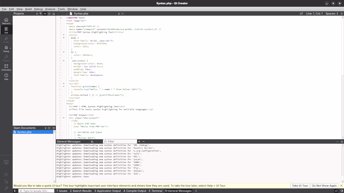
Task: Open the Tools menu
Action: [61, 9]
